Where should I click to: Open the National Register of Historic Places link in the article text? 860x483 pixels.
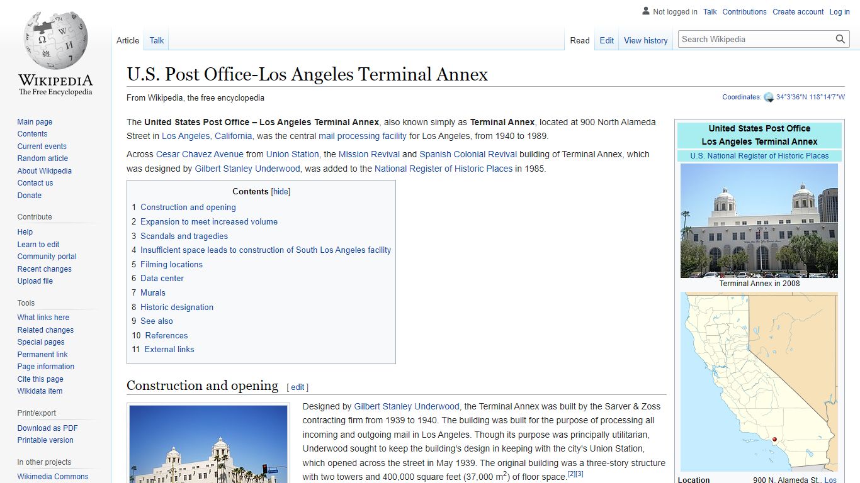(443, 169)
